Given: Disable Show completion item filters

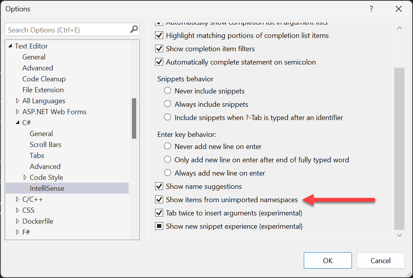Looking at the screenshot, I should pos(159,49).
